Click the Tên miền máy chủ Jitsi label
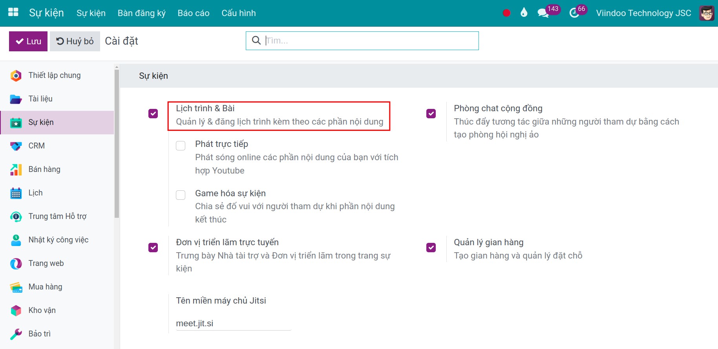Image resolution: width=718 pixels, height=349 pixels. pyautogui.click(x=221, y=301)
